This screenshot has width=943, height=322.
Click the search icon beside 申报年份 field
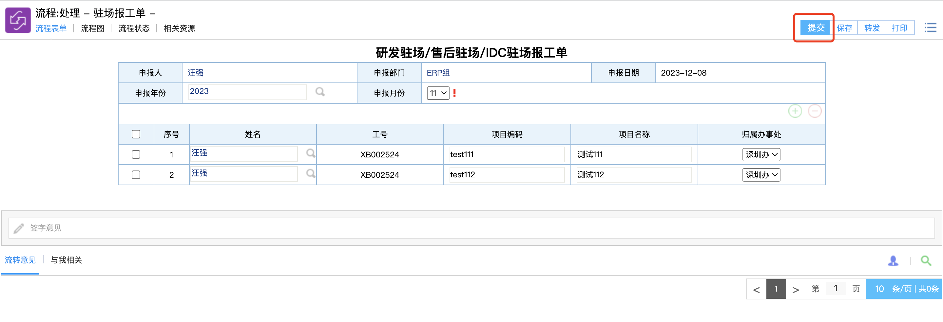click(320, 92)
